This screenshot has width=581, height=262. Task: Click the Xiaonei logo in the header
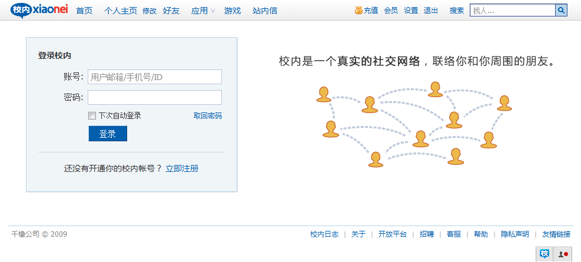coord(39,10)
